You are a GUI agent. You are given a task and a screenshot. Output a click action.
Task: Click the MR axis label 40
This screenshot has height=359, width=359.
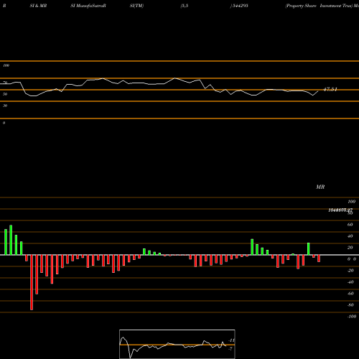[x=350, y=236]
